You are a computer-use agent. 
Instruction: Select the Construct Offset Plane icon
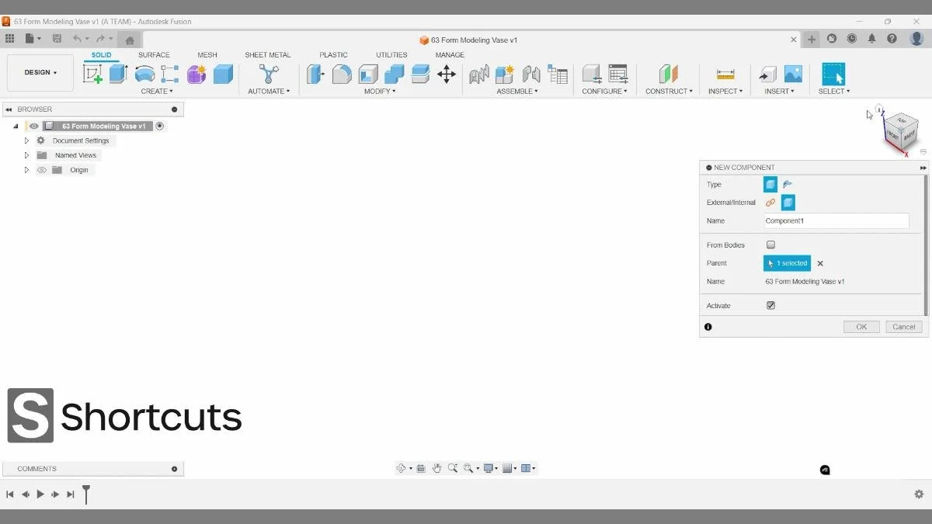(669, 74)
